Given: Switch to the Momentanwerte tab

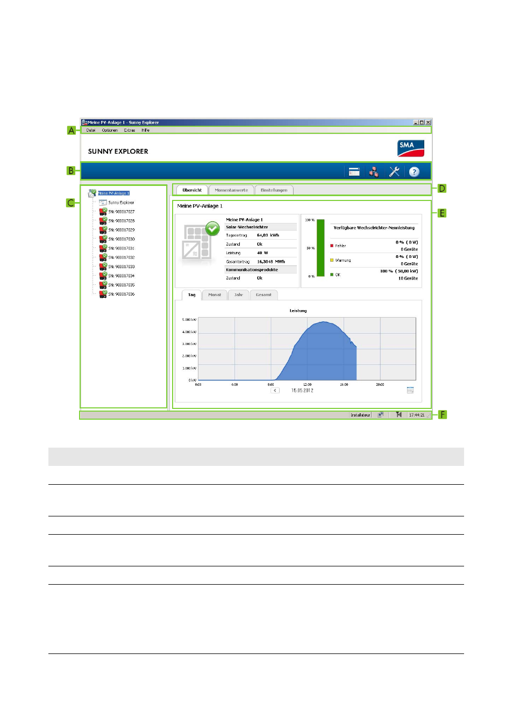Looking at the screenshot, I should click(x=231, y=190).
